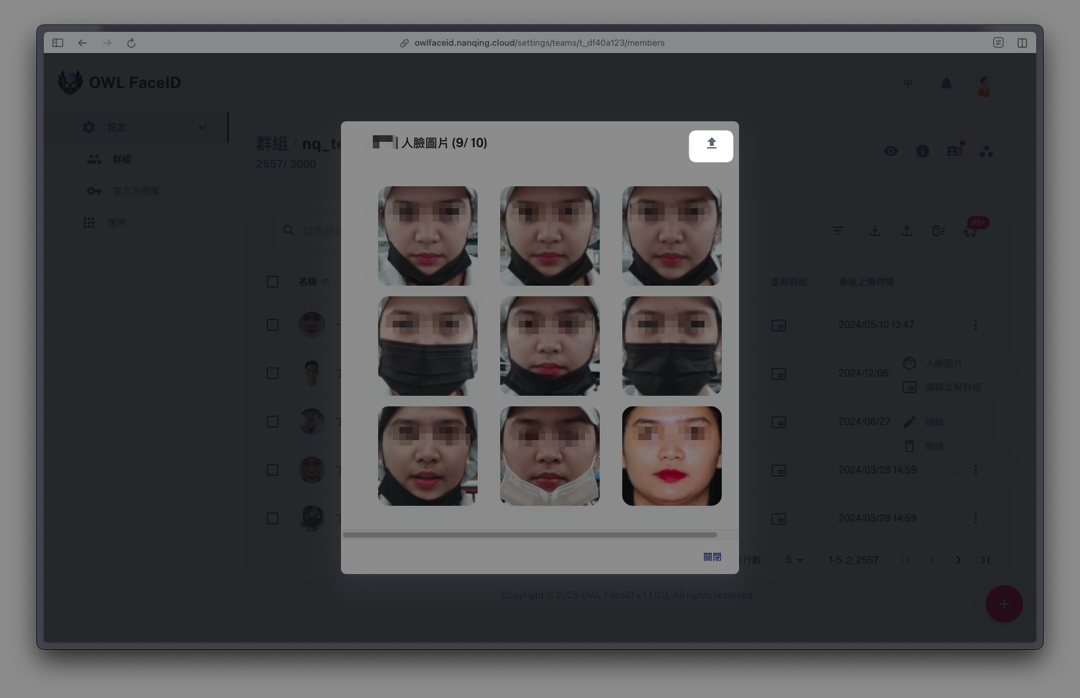Open the filter options for the member list

tap(838, 230)
